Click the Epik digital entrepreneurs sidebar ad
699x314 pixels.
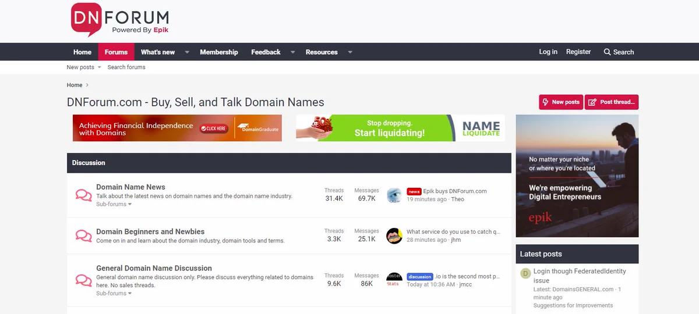[577, 176]
